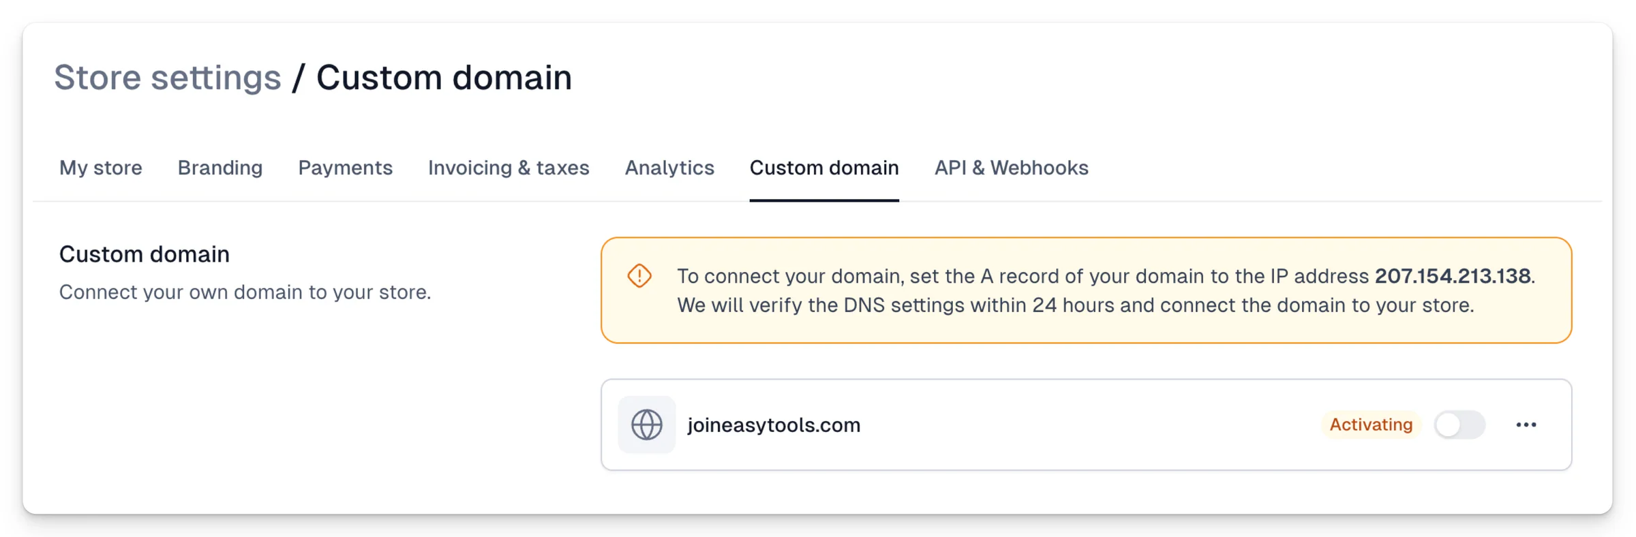Screen dimensions: 1636x537
Task: Open the Branding tab
Action: [x=220, y=168]
